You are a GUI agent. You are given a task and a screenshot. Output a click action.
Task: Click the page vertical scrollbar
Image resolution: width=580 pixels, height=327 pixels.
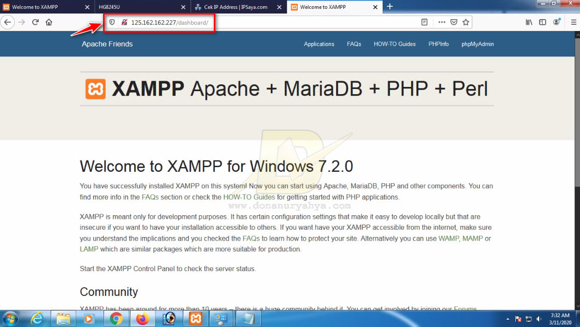click(x=577, y=171)
